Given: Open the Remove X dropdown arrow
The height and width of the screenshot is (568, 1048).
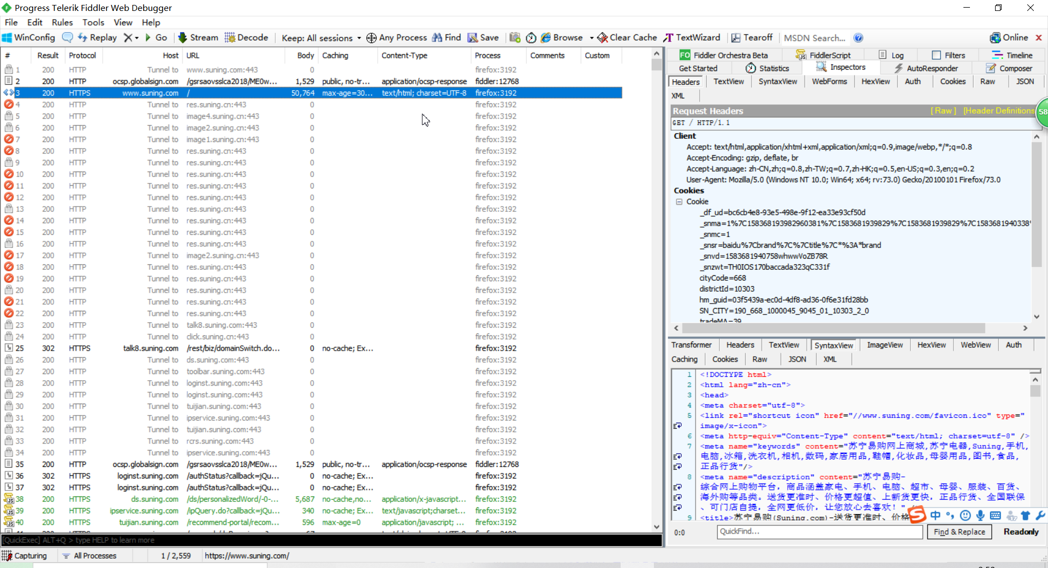Looking at the screenshot, I should click(x=137, y=38).
